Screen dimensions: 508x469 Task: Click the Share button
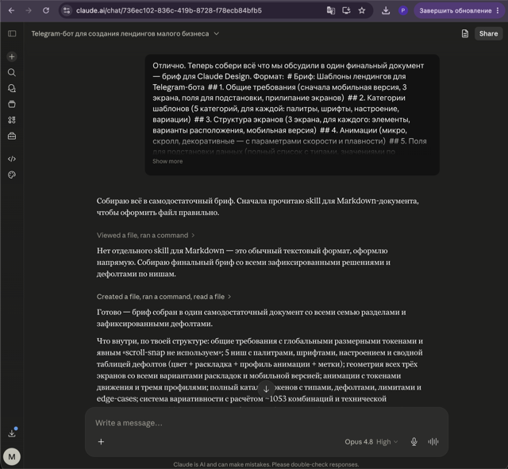coord(488,33)
